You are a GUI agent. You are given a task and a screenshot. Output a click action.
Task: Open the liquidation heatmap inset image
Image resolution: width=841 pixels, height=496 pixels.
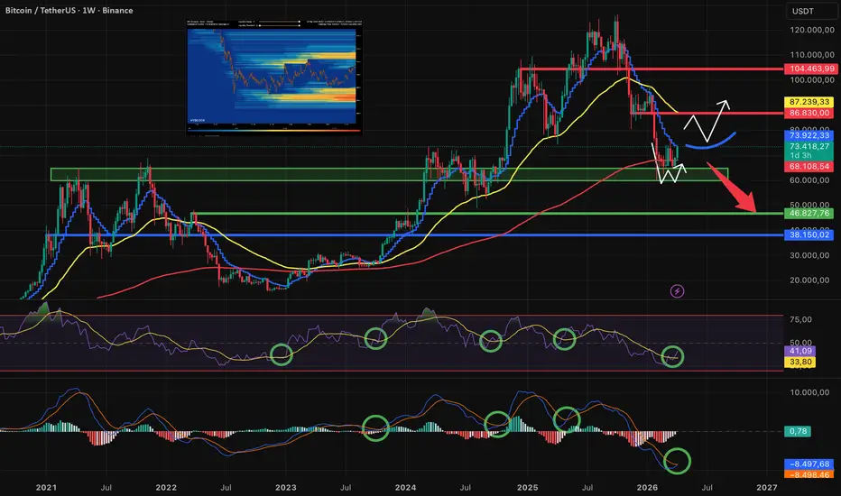click(274, 78)
